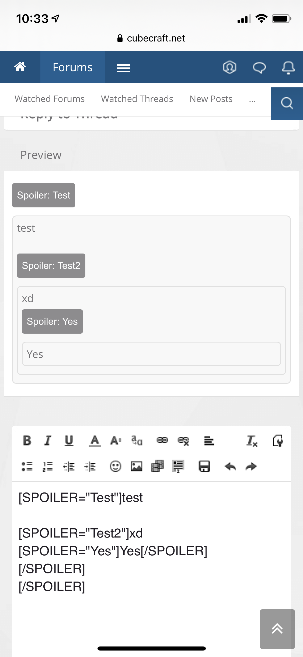The width and height of the screenshot is (303, 657).
Task: Insert a link with chain icon
Action: [x=162, y=440]
